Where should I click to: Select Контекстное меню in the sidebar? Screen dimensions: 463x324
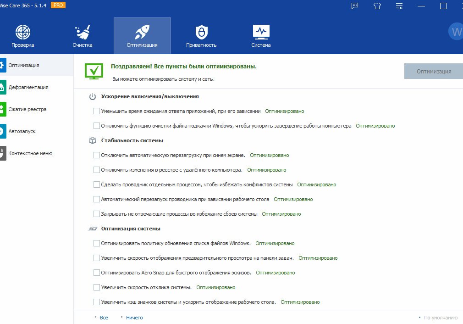coord(37,153)
